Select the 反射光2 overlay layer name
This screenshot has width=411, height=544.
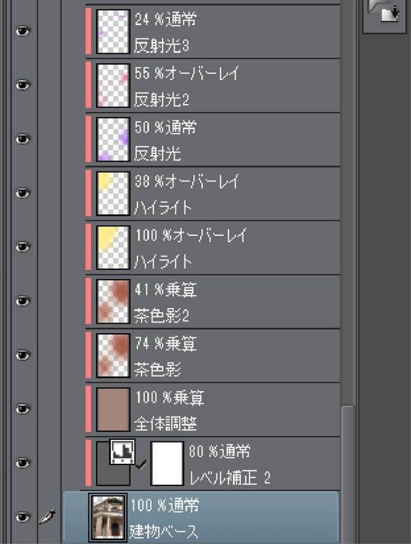(x=161, y=99)
